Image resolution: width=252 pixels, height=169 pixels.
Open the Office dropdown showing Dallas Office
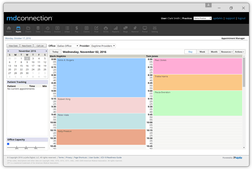pyautogui.click(x=68, y=46)
